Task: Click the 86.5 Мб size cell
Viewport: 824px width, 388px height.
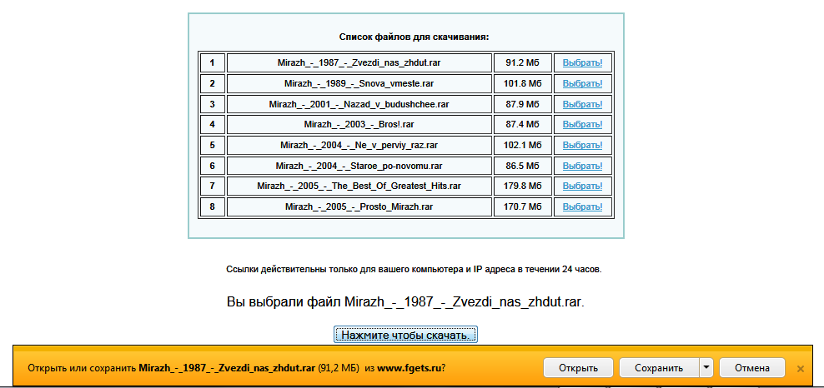Action: tap(523, 166)
